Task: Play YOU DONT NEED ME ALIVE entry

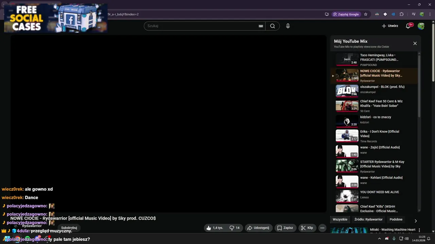Action: (x=374, y=196)
